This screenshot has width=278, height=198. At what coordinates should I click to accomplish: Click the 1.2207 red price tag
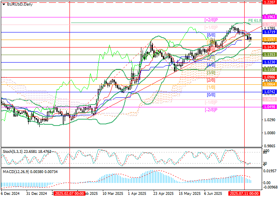click(x=270, y=2)
